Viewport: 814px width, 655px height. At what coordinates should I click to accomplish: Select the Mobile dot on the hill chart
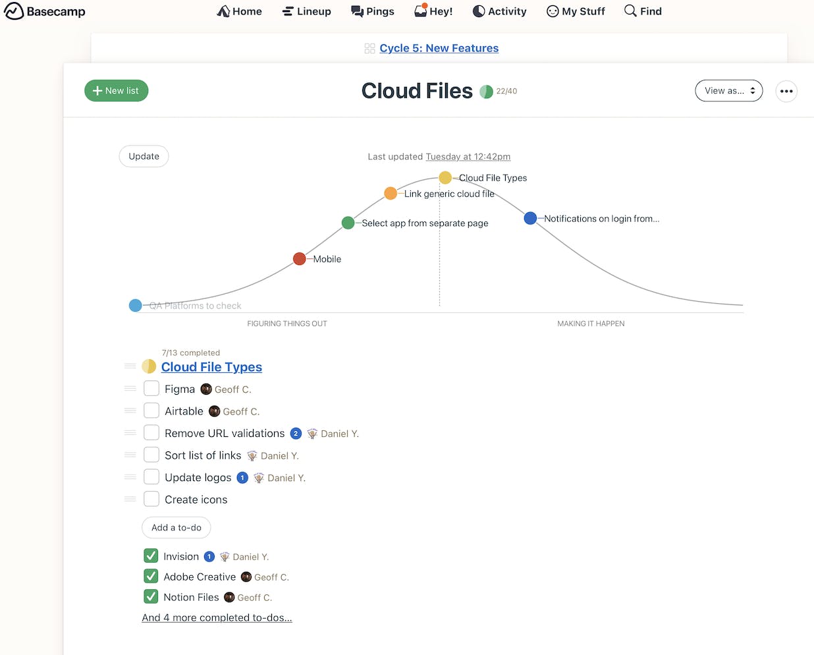(x=300, y=258)
